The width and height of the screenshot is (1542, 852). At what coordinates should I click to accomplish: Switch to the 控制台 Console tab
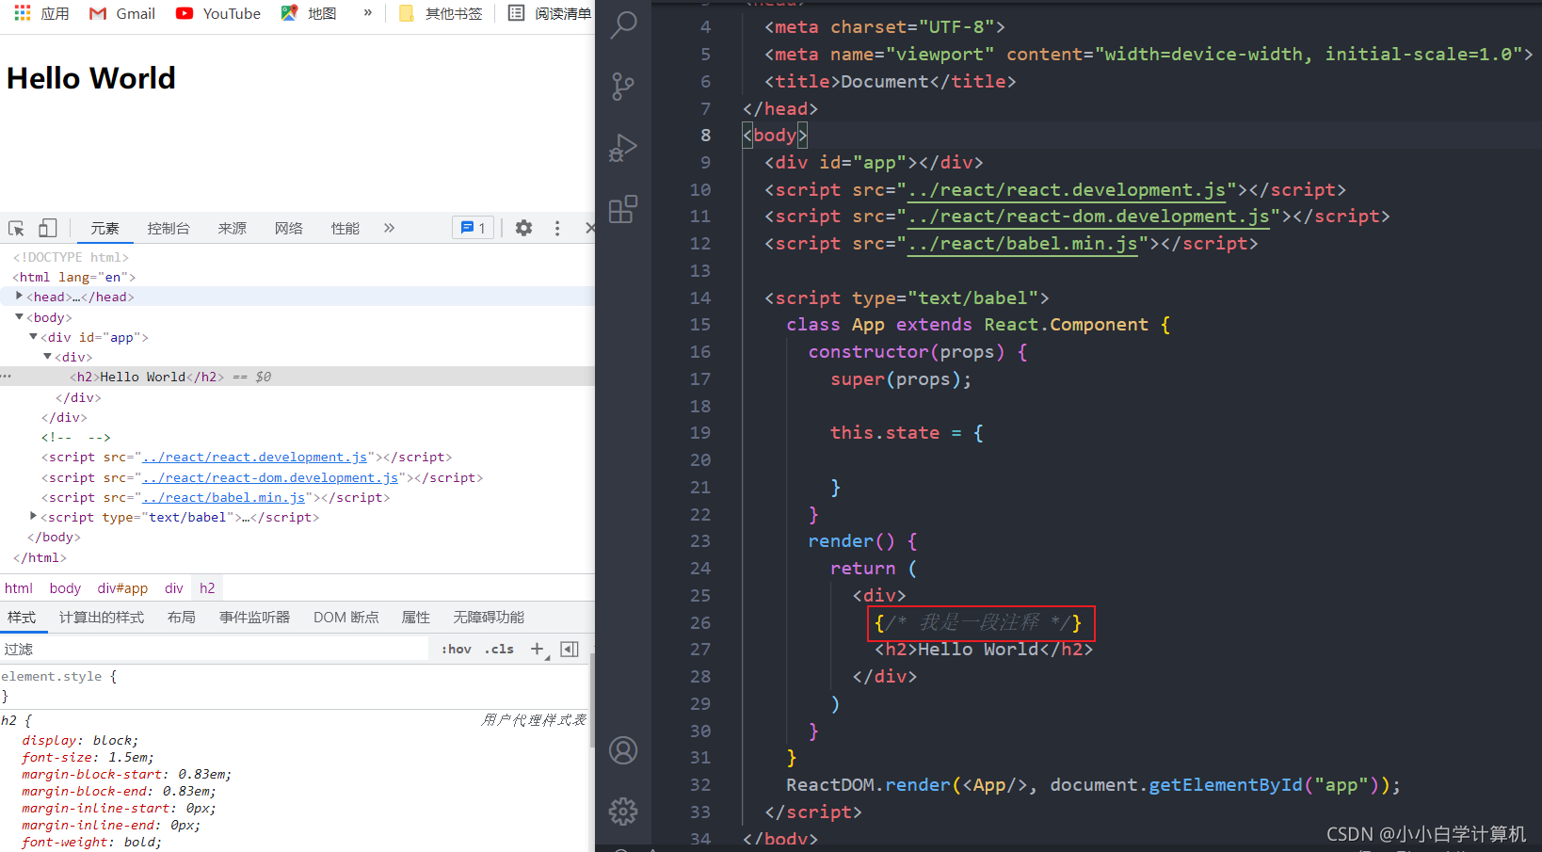pyautogui.click(x=169, y=228)
